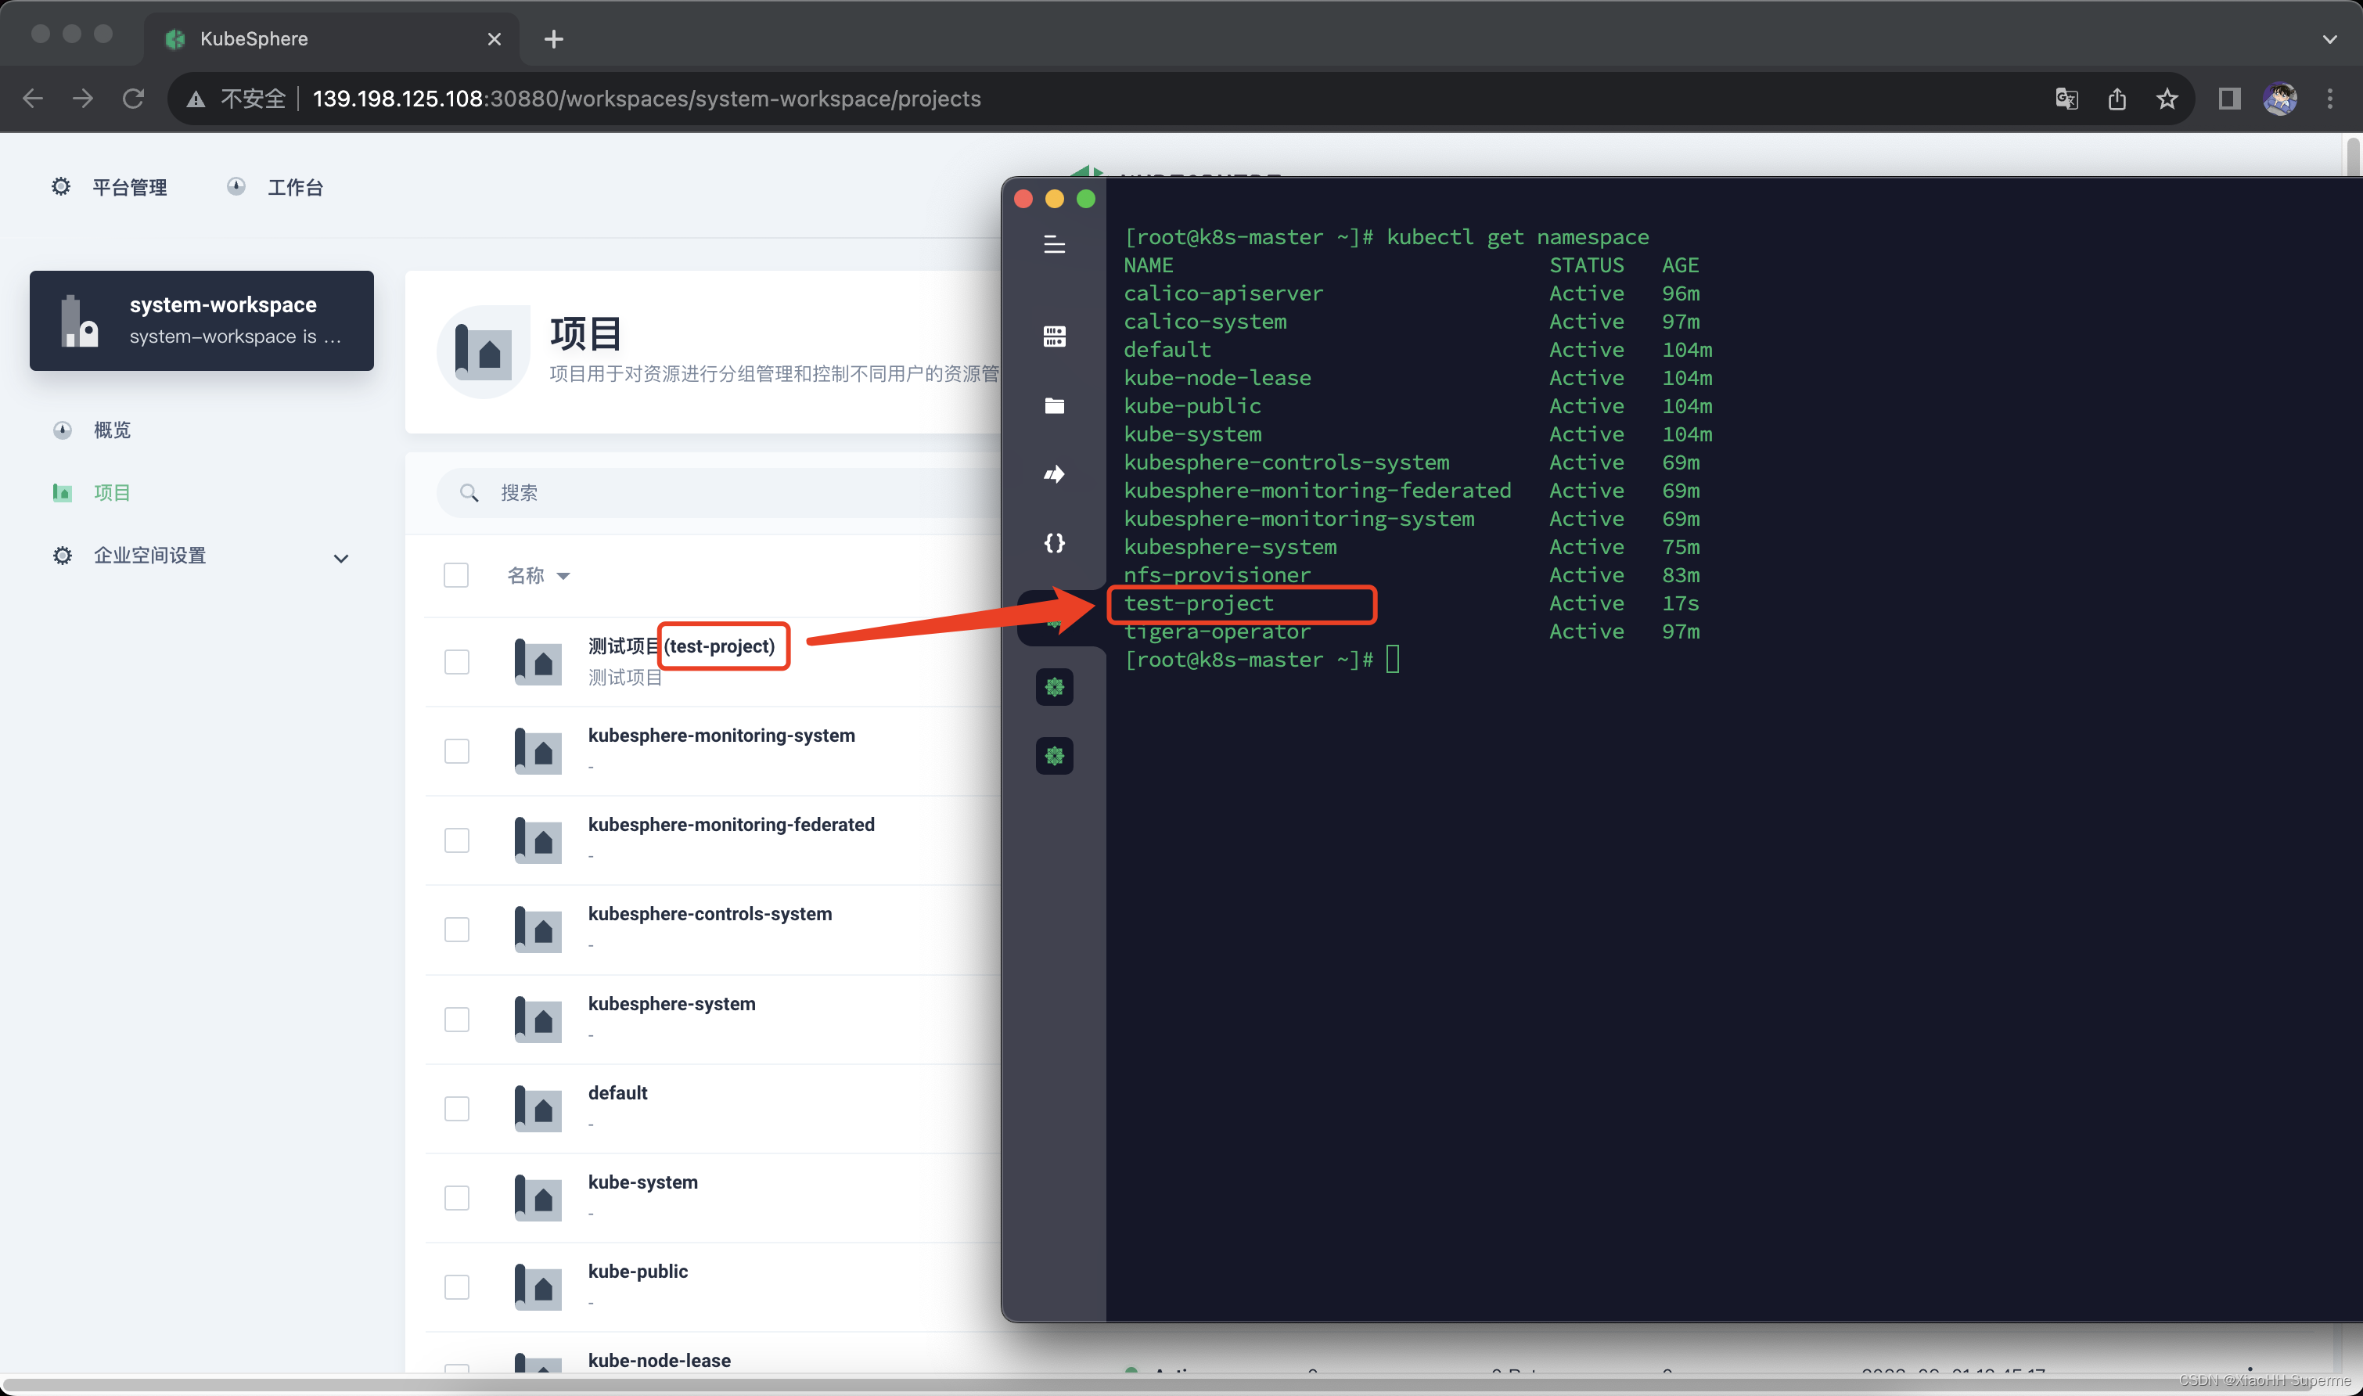Select 概览 in the left sidebar
2363x1396 pixels.
(112, 430)
